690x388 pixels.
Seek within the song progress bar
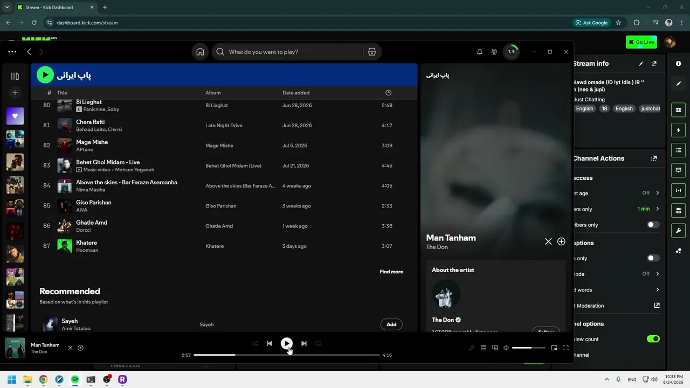tap(287, 355)
